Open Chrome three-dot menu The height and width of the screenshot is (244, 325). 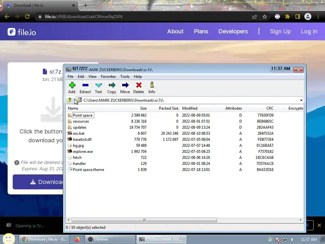[318, 17]
